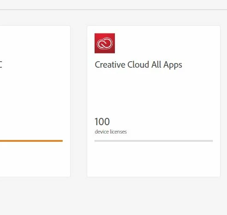Open the Creative Cloud All Apps title

pyautogui.click(x=138, y=65)
